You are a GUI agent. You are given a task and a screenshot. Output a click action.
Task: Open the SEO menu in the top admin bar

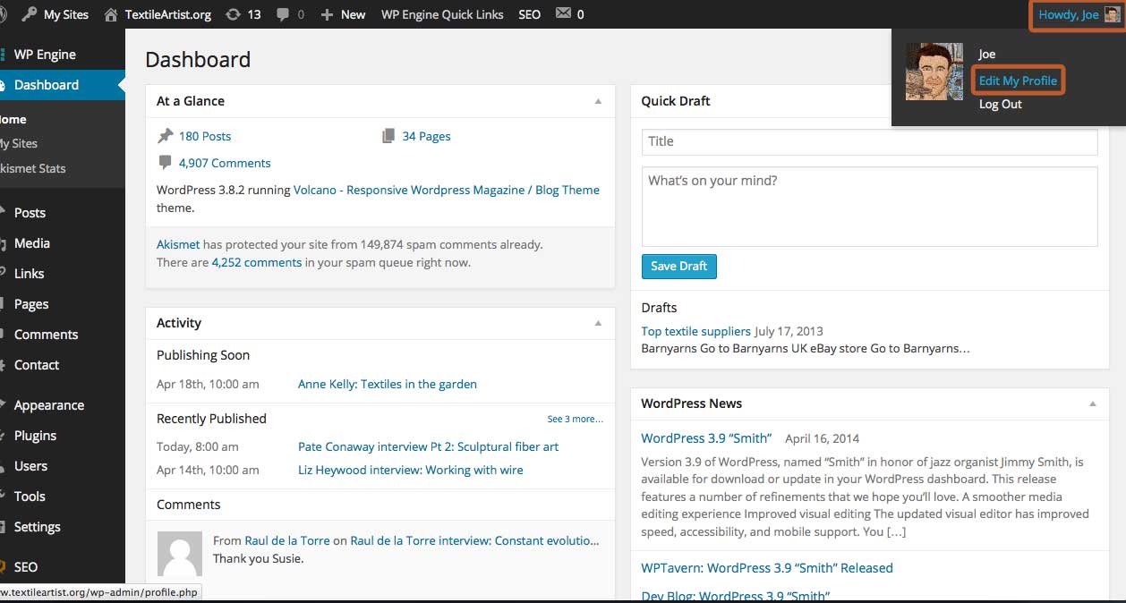[530, 14]
